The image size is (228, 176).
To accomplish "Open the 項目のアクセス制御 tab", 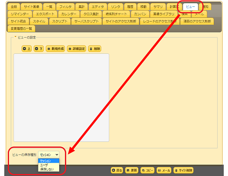I will (197, 21).
